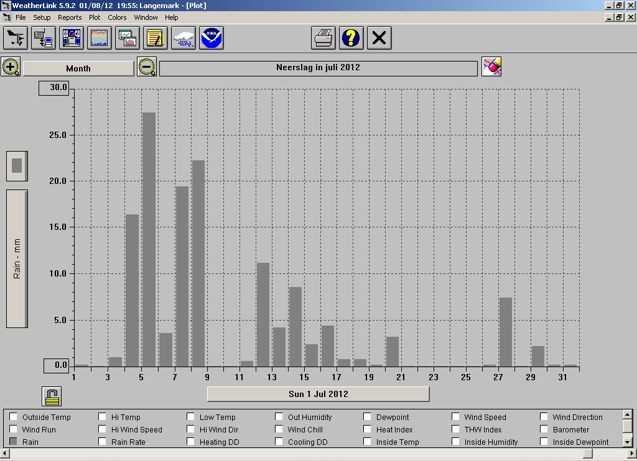The height and width of the screenshot is (461, 637).
Task: Click the Print icon
Action: pyautogui.click(x=323, y=38)
